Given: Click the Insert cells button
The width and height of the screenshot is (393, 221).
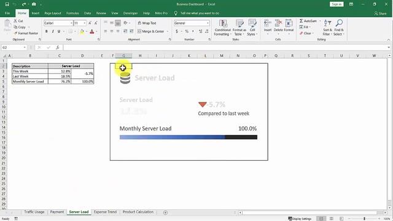Looking at the screenshot, I should pos(268,26).
